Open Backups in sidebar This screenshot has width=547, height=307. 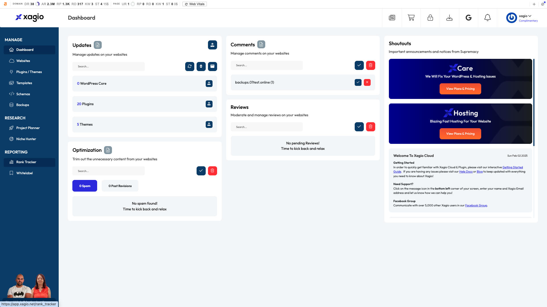click(29, 105)
